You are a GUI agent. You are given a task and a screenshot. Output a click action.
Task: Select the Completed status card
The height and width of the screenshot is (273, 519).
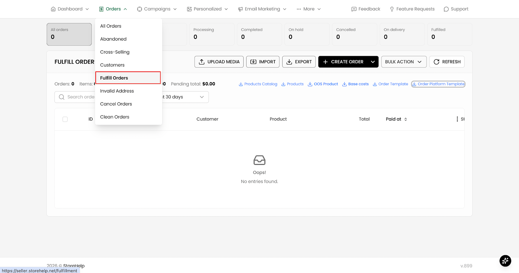click(259, 34)
